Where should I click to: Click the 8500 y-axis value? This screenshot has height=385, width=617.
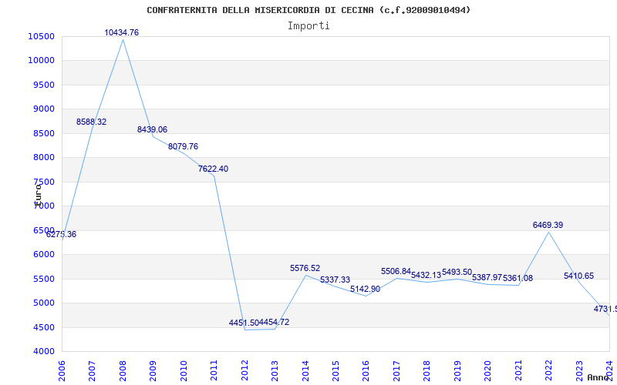tap(43, 133)
